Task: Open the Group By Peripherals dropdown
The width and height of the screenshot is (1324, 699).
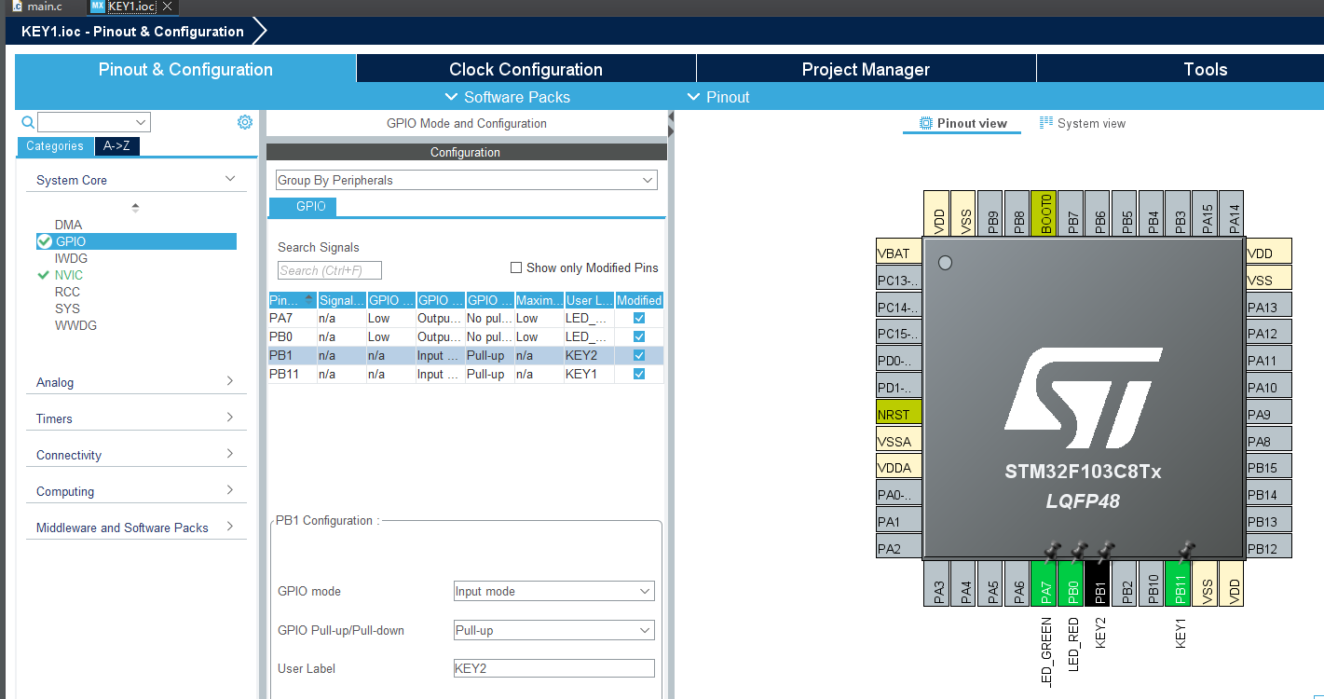Action: coord(466,180)
